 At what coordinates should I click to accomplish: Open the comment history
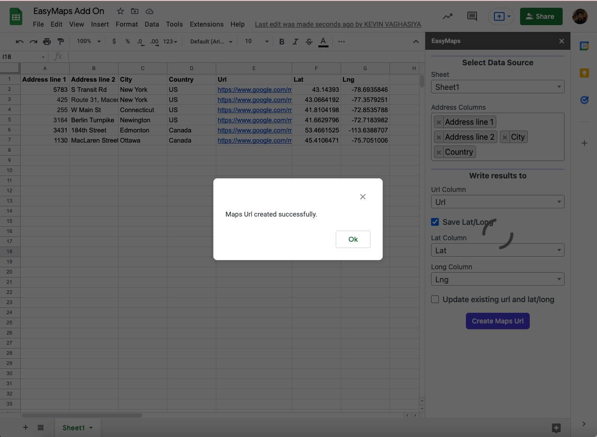[472, 16]
